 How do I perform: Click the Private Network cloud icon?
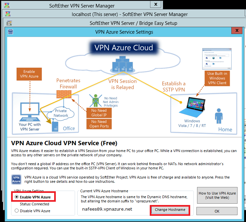[x=61, y=113]
